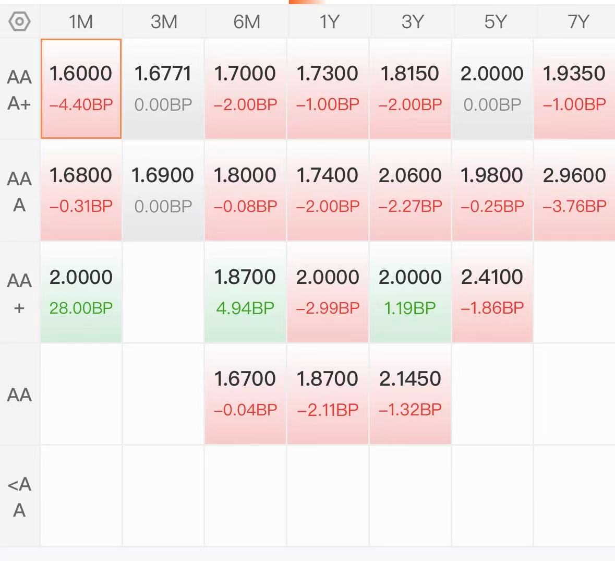The image size is (615, 561).
Task: Select the AAA+ 7Y cell showing 1.9350
Action: [575, 89]
